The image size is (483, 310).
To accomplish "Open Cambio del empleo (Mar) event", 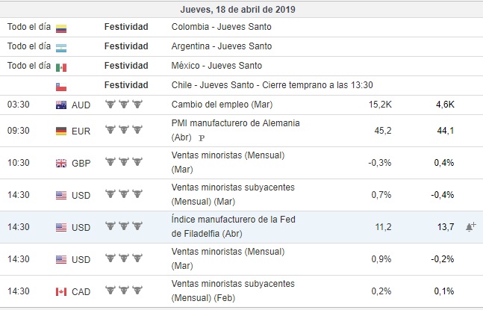I will click(x=222, y=104).
